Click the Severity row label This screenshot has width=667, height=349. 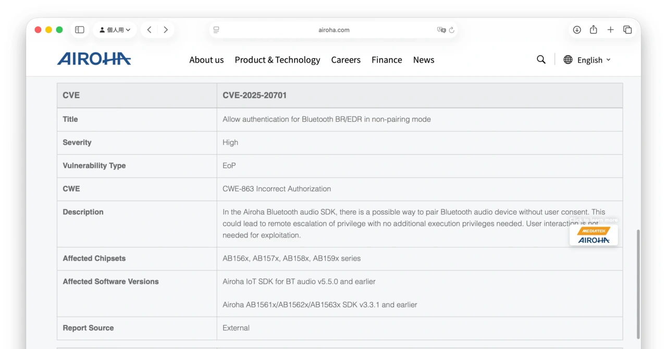(77, 142)
